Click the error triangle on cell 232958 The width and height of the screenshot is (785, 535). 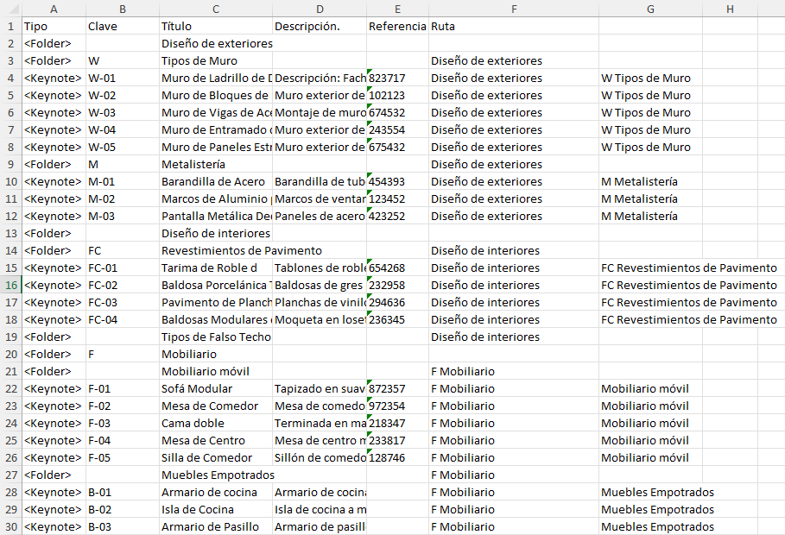pyautogui.click(x=369, y=280)
